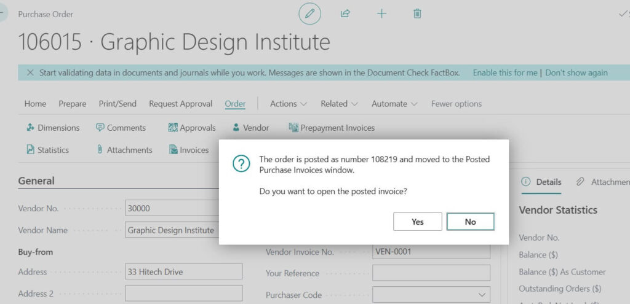The width and height of the screenshot is (630, 304).
Task: Open Prepayment Invoices action
Action: [332, 128]
